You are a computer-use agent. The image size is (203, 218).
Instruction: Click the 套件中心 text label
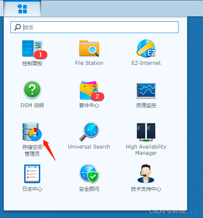[x=89, y=105]
